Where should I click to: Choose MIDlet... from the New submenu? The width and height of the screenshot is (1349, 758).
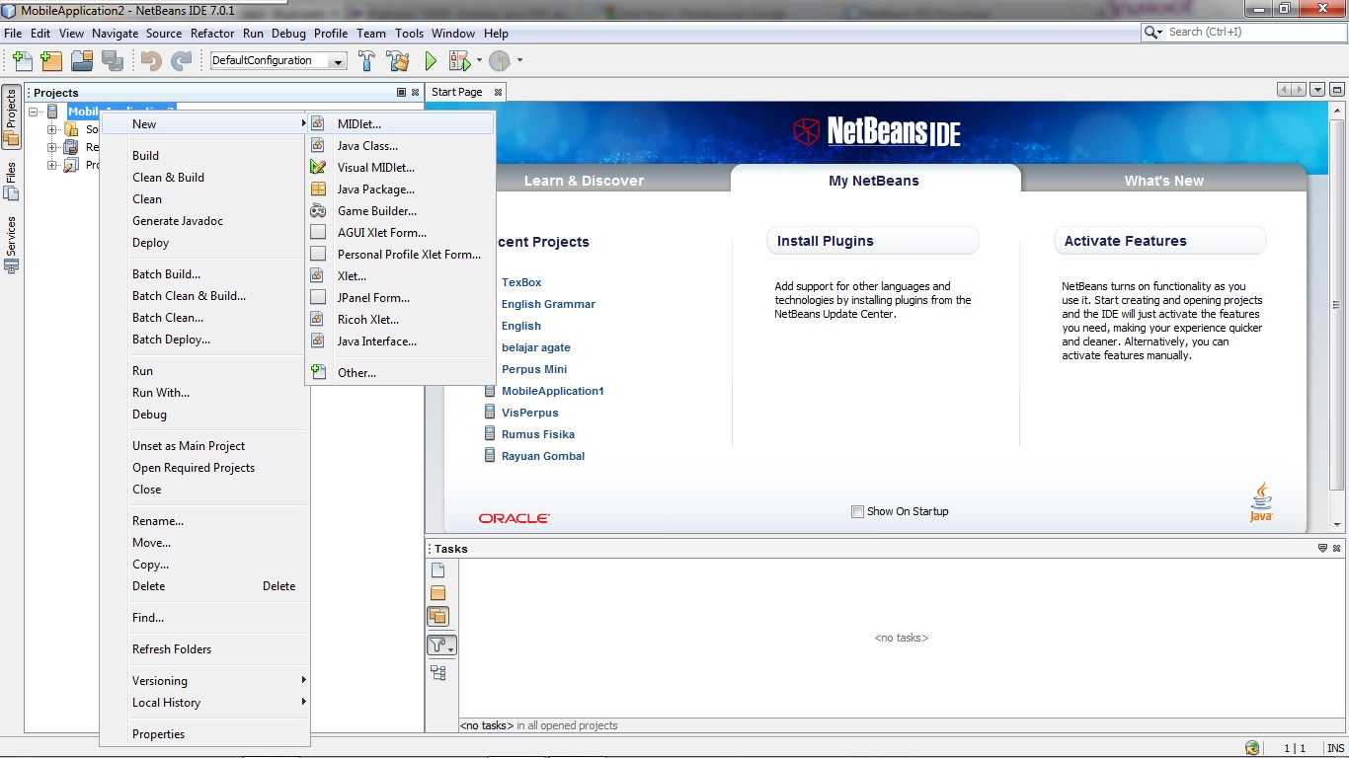pyautogui.click(x=400, y=124)
